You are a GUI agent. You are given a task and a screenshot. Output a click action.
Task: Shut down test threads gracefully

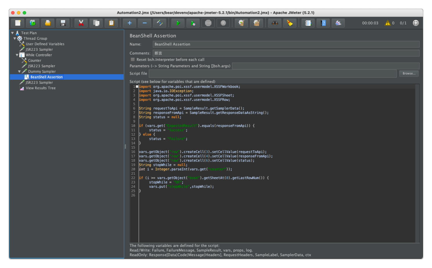click(x=223, y=23)
